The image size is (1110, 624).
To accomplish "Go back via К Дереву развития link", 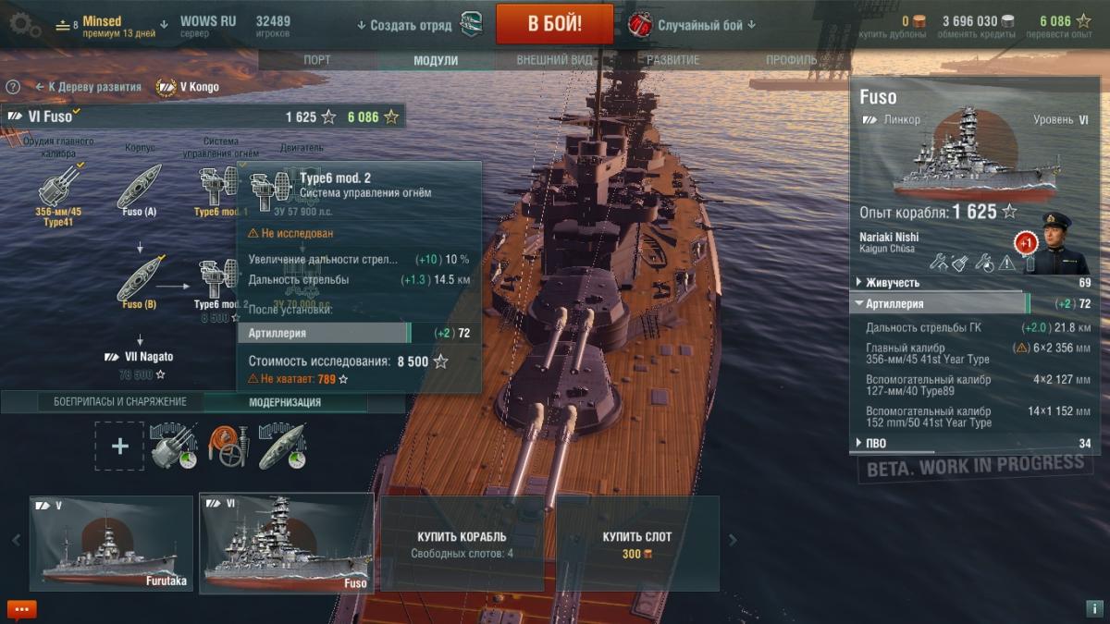I will click(89, 87).
